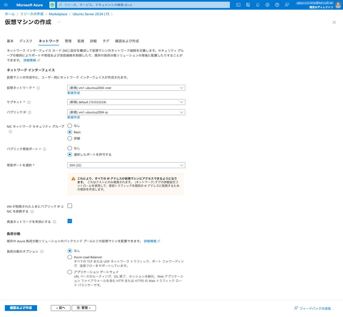Open the notifications bell

pos(258,5)
